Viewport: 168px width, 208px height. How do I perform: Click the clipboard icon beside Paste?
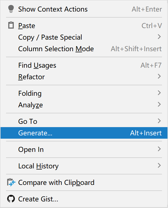point(11,26)
